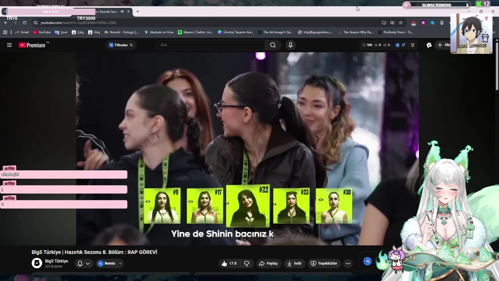Open the Çevir bookmark

point(61,32)
